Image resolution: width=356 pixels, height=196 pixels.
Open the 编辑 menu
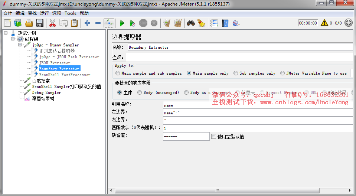click(20, 13)
